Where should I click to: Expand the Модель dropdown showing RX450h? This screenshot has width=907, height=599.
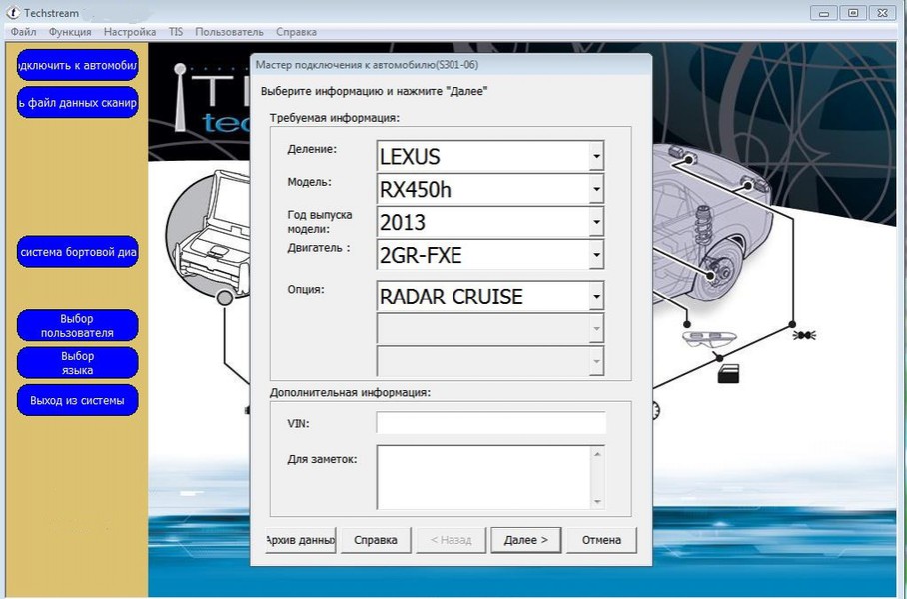596,188
